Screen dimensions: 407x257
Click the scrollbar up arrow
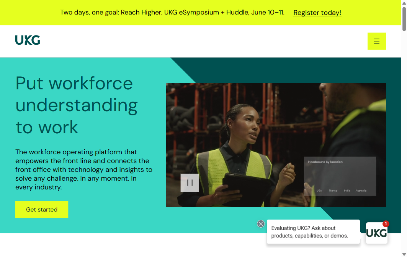(x=404, y=3)
